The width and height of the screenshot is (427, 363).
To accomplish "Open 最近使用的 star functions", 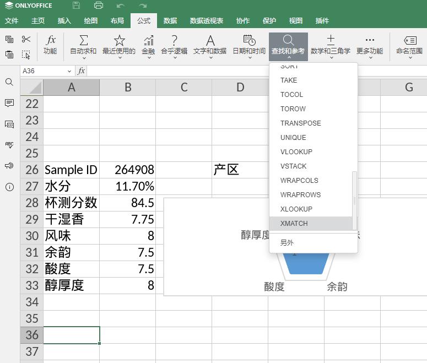I will pos(119,46).
